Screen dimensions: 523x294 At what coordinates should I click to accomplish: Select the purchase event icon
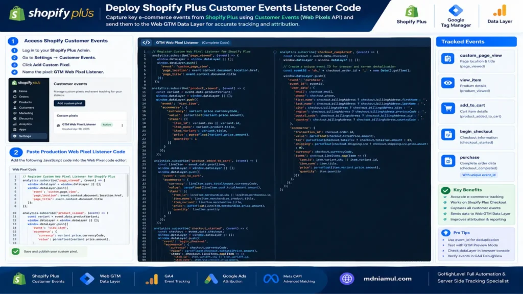tap(447, 161)
